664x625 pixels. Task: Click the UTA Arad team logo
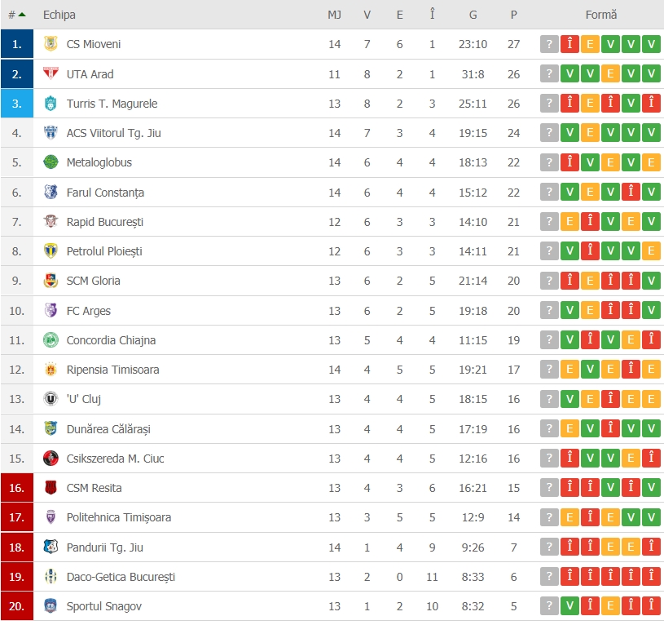pos(51,74)
